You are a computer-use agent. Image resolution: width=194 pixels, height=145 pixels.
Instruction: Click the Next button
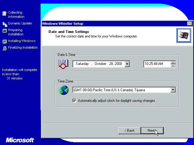[x=152, y=130]
